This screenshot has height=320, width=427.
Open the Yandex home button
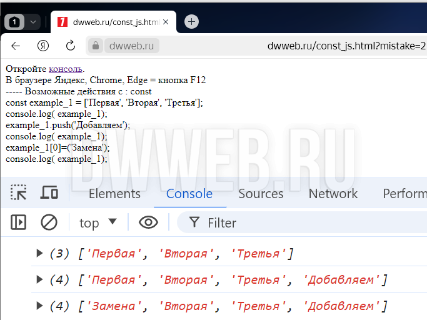[x=43, y=46]
